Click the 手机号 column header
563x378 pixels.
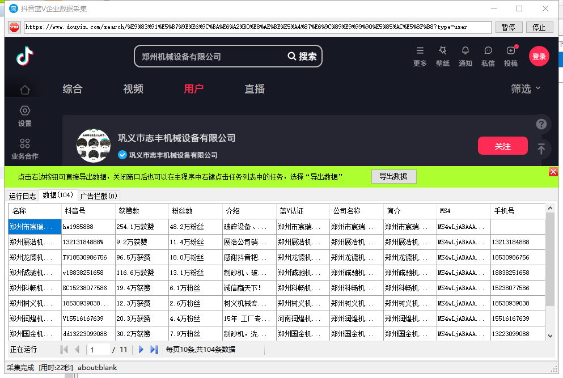pyautogui.click(x=518, y=211)
